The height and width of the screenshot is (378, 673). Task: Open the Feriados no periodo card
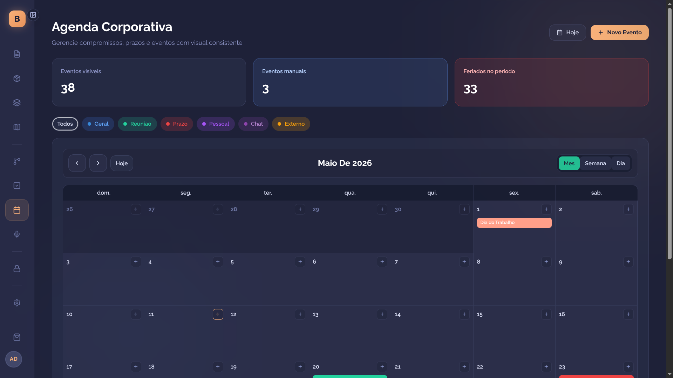551,82
